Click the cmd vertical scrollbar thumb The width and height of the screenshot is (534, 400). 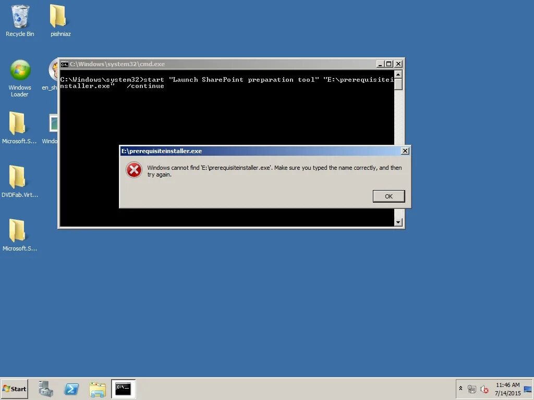point(398,84)
